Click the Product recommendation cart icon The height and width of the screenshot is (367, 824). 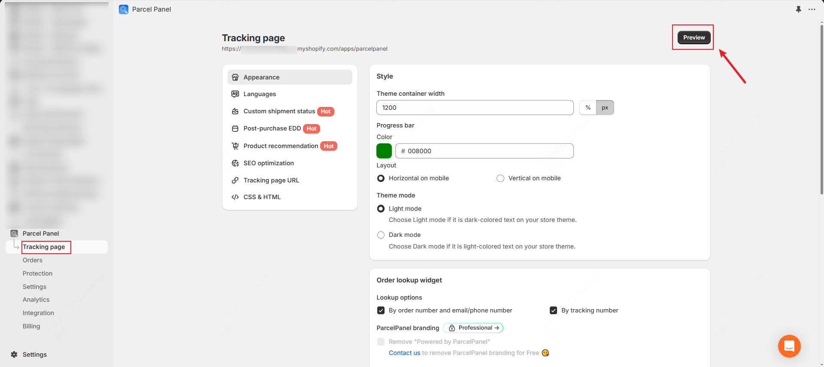[235, 146]
